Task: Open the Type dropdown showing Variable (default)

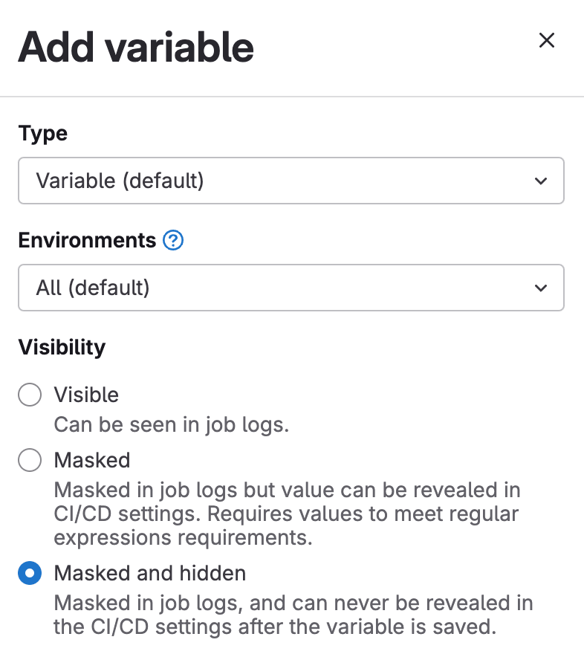Action: (x=291, y=181)
